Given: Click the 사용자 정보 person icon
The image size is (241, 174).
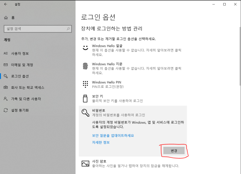Looking at the screenshot, I should pos(6,53).
